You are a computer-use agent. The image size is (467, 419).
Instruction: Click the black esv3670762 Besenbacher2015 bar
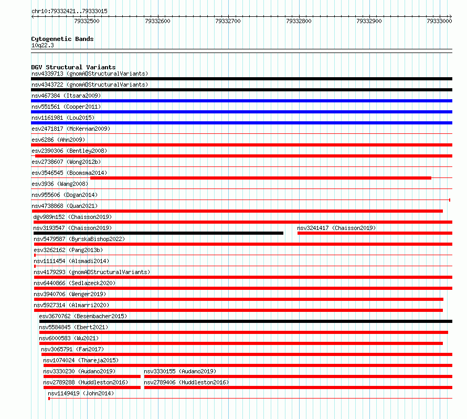coord(246,321)
